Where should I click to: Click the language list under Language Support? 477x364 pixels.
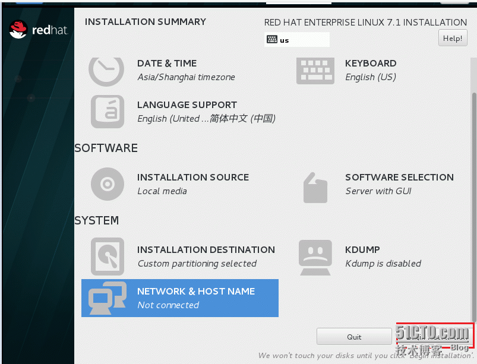pyautogui.click(x=207, y=119)
